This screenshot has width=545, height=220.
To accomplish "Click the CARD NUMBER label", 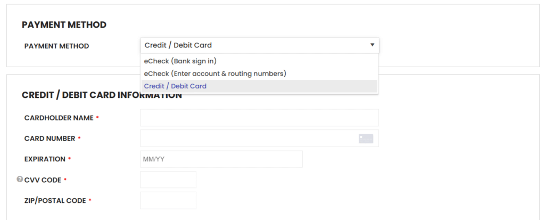I will tap(49, 138).
